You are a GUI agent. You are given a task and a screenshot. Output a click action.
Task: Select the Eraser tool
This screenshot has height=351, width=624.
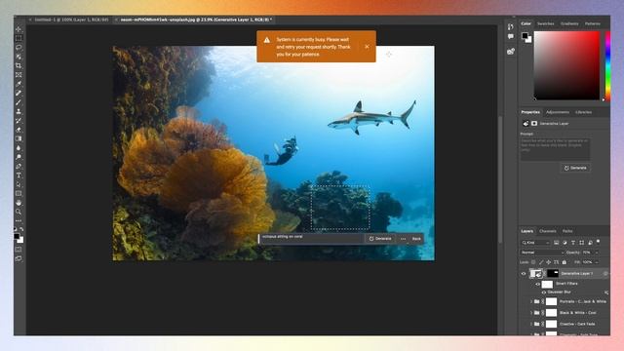19,130
